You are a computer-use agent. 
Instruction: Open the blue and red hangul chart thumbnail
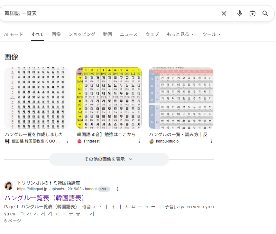pos(181,98)
